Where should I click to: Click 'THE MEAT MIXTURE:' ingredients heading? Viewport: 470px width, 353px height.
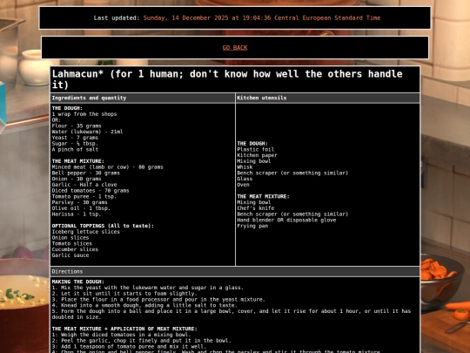[78, 161]
